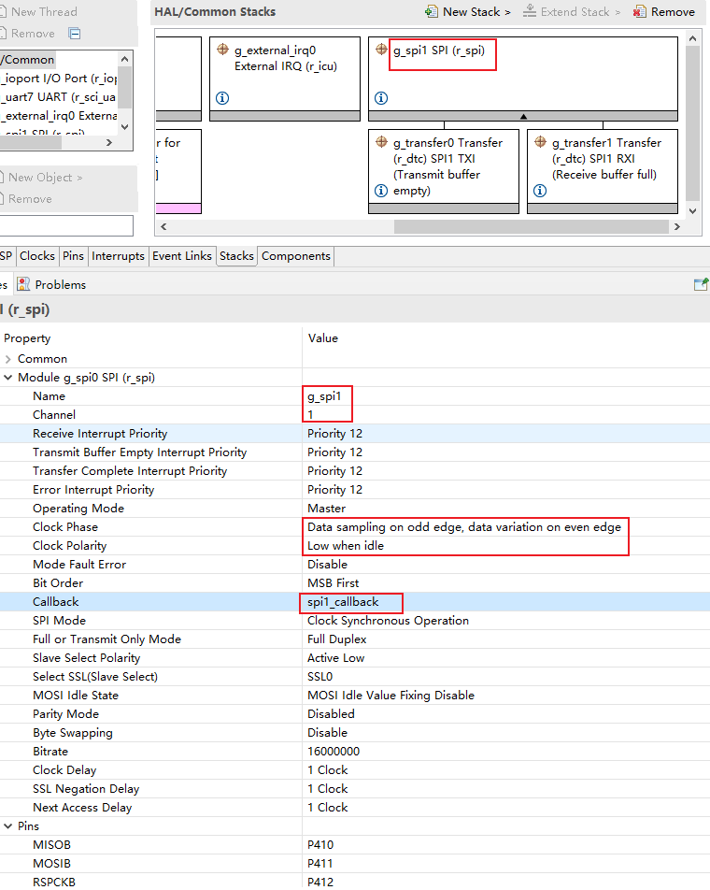Open the Interrupts tab
The width and height of the screenshot is (710, 890).
[x=118, y=256]
